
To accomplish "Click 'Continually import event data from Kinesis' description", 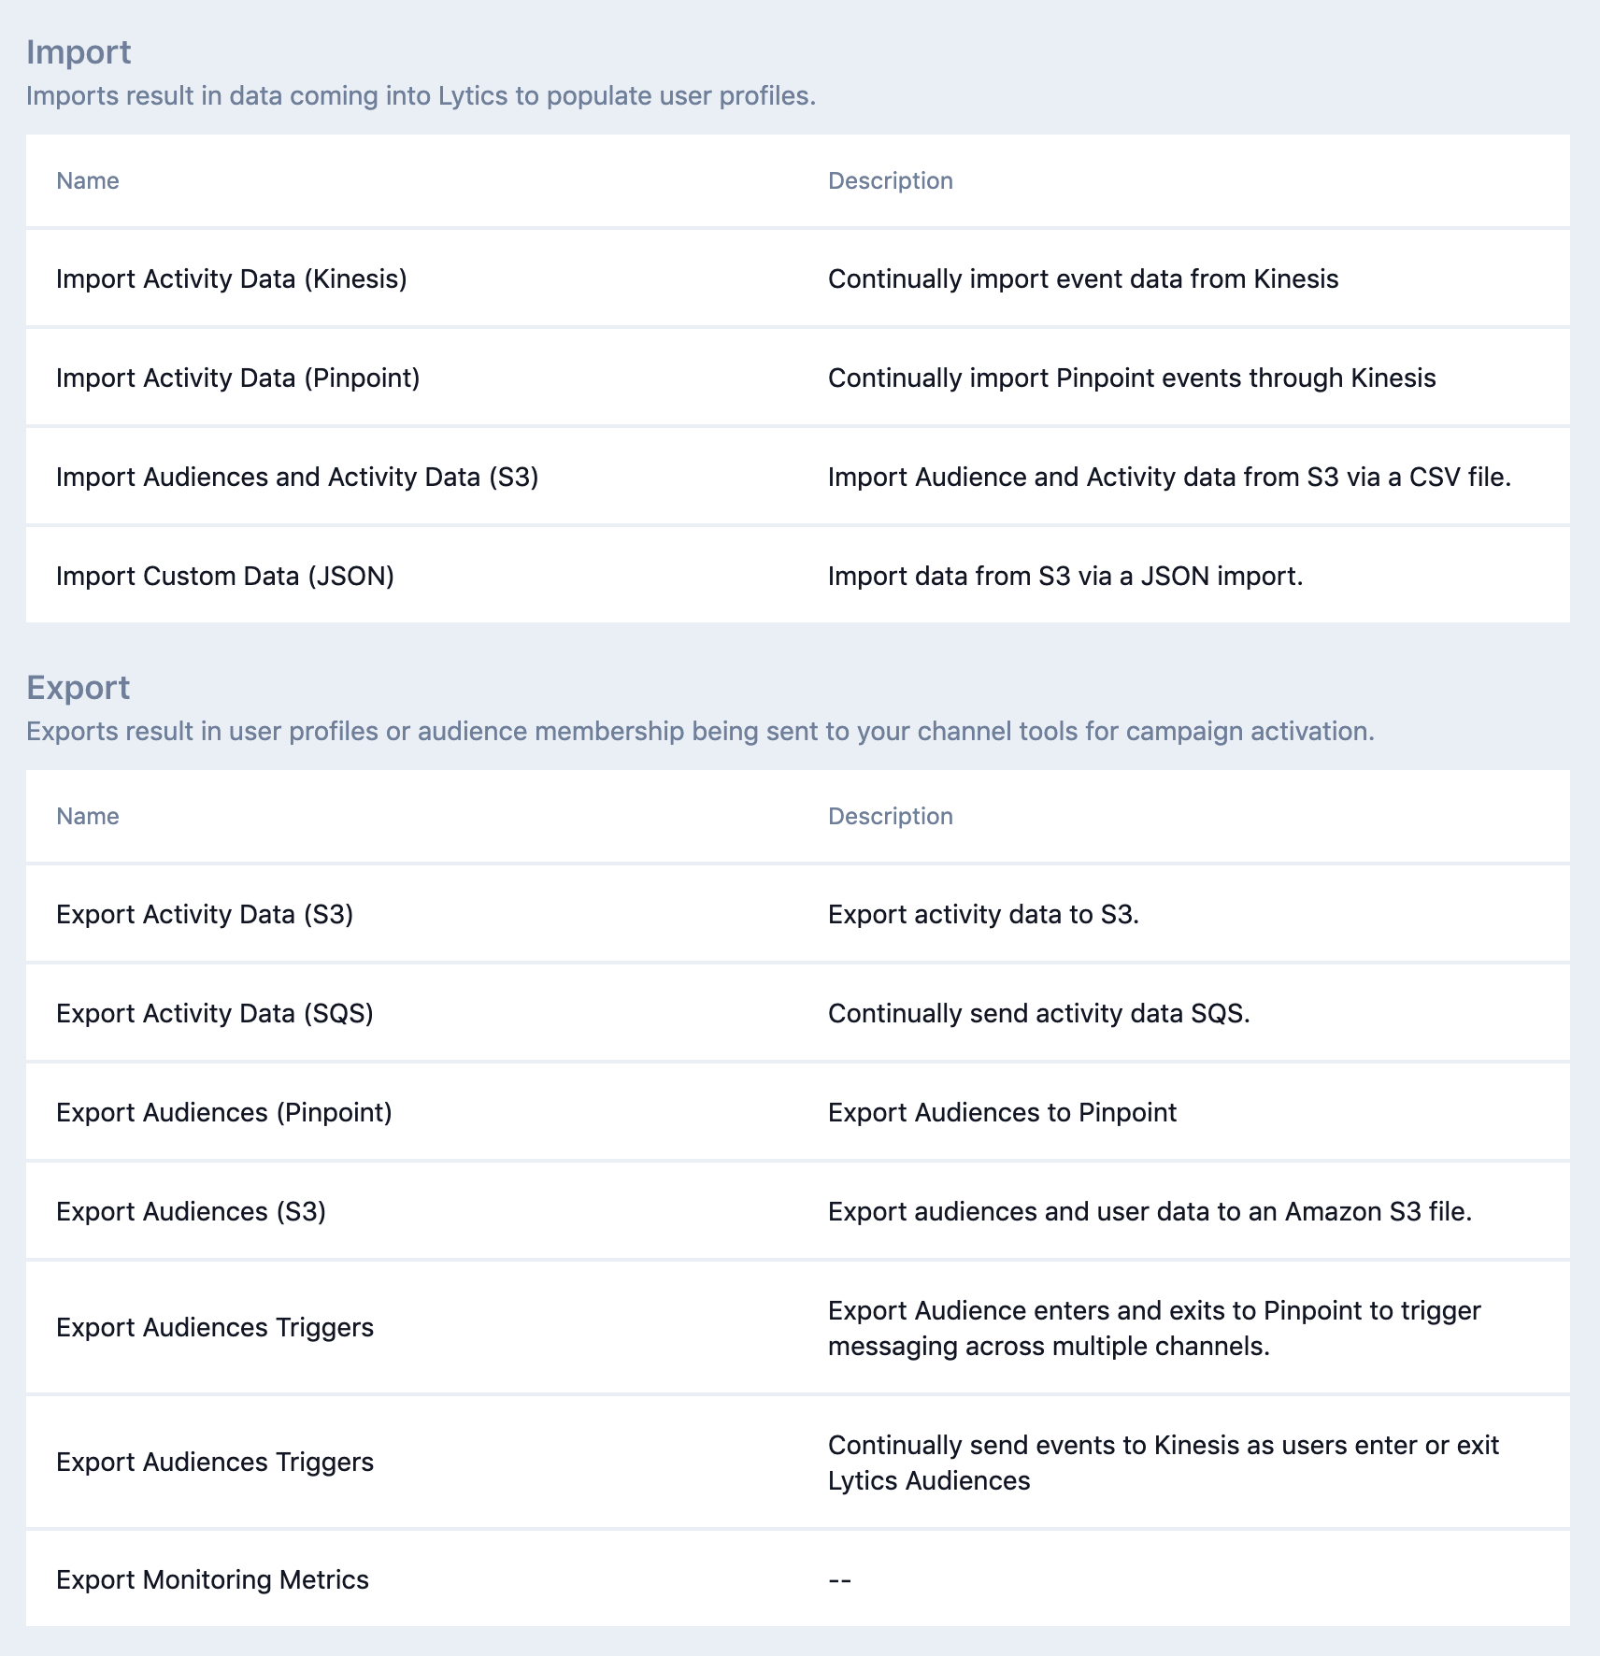I will (x=1082, y=278).
